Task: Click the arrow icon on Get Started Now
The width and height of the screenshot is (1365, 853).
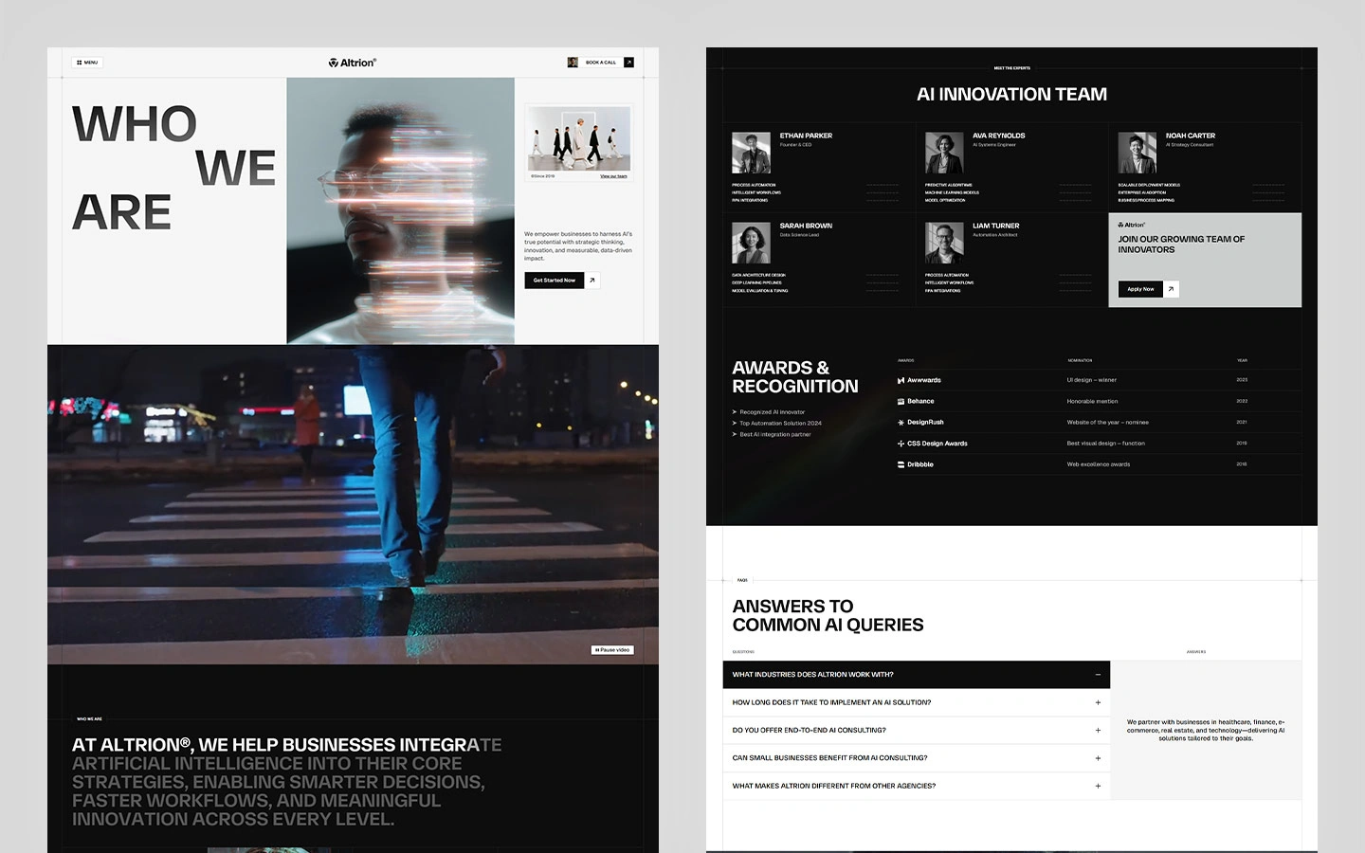Action: tap(592, 280)
